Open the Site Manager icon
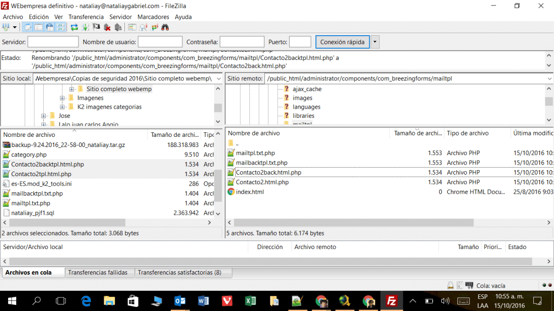 coord(6,27)
